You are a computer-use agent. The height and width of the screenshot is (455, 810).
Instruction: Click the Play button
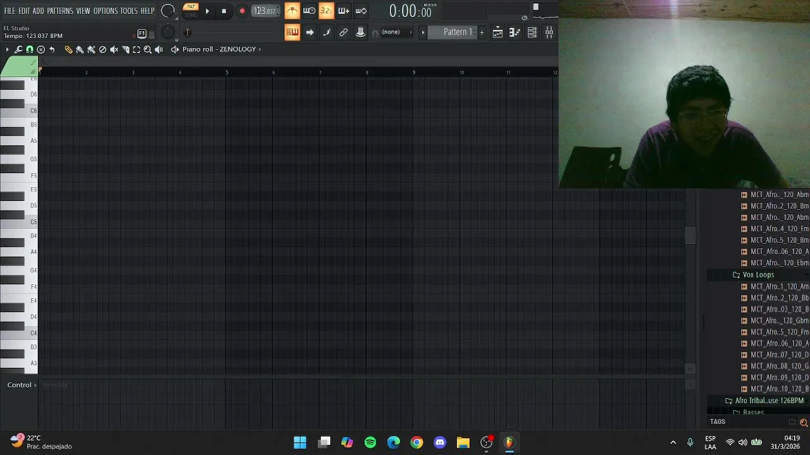click(x=207, y=11)
